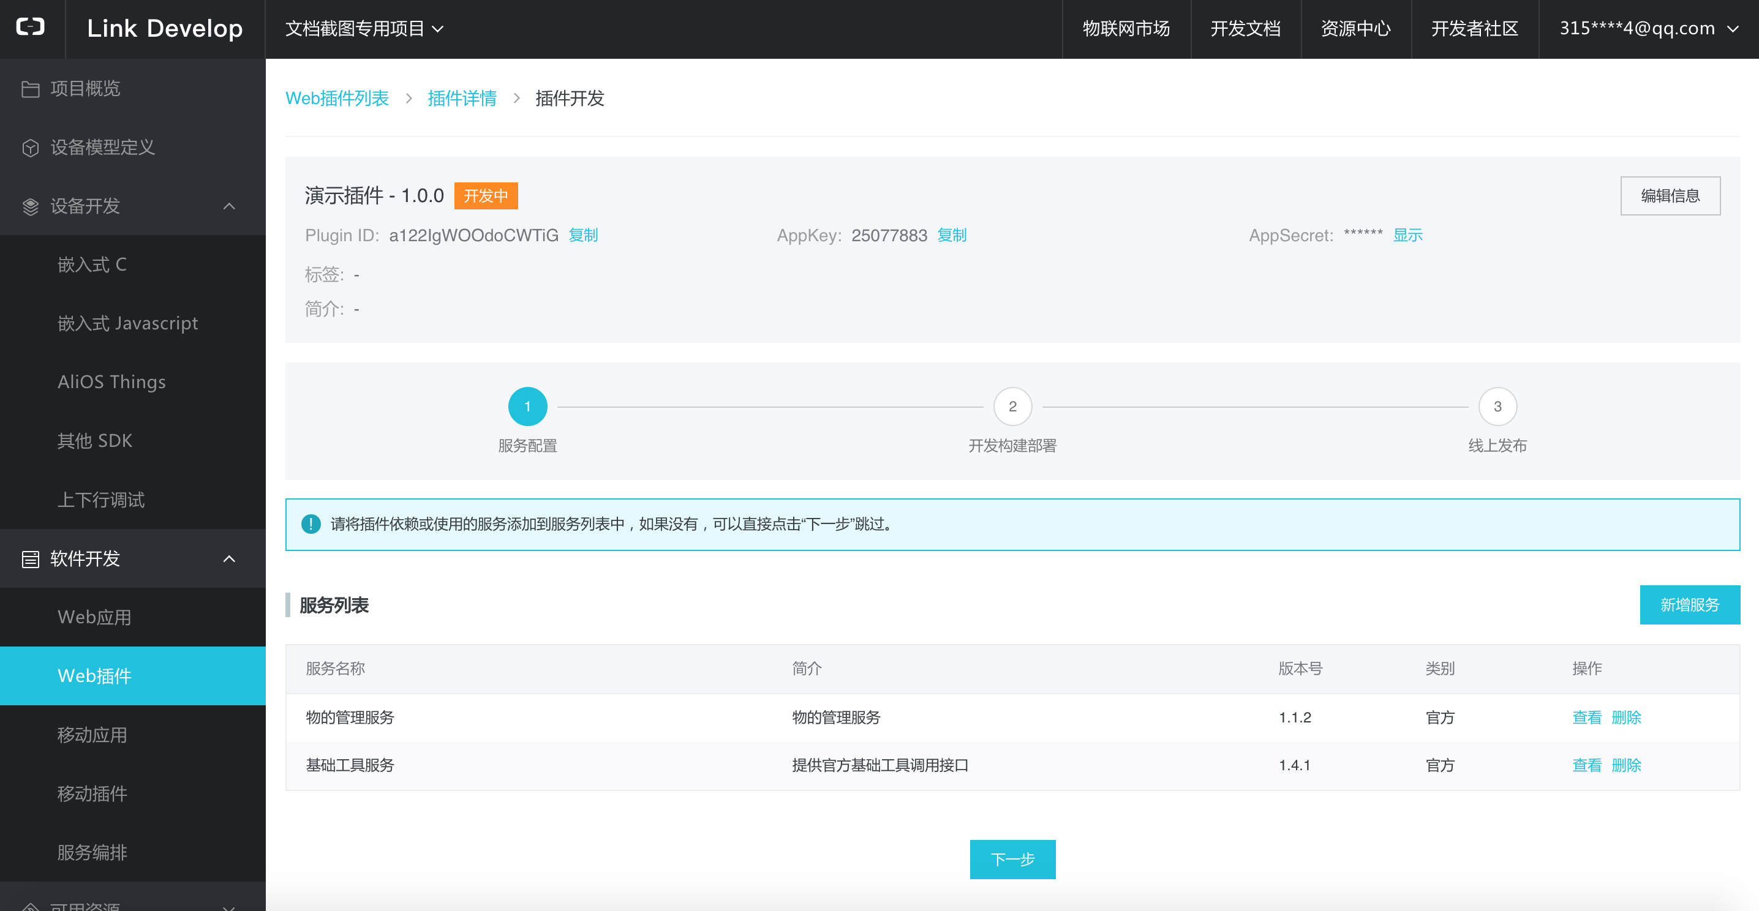The width and height of the screenshot is (1759, 911).
Task: Select Web插件 in the sidebar
Action: tap(132, 677)
